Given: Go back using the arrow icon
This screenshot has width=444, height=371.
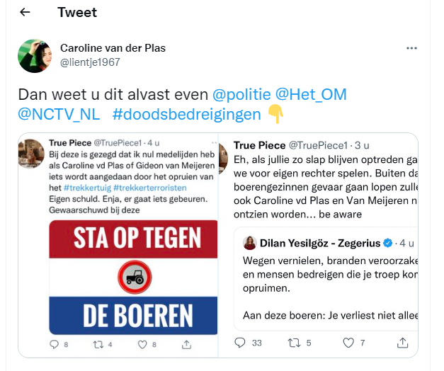Looking at the screenshot, I should click(x=25, y=13).
